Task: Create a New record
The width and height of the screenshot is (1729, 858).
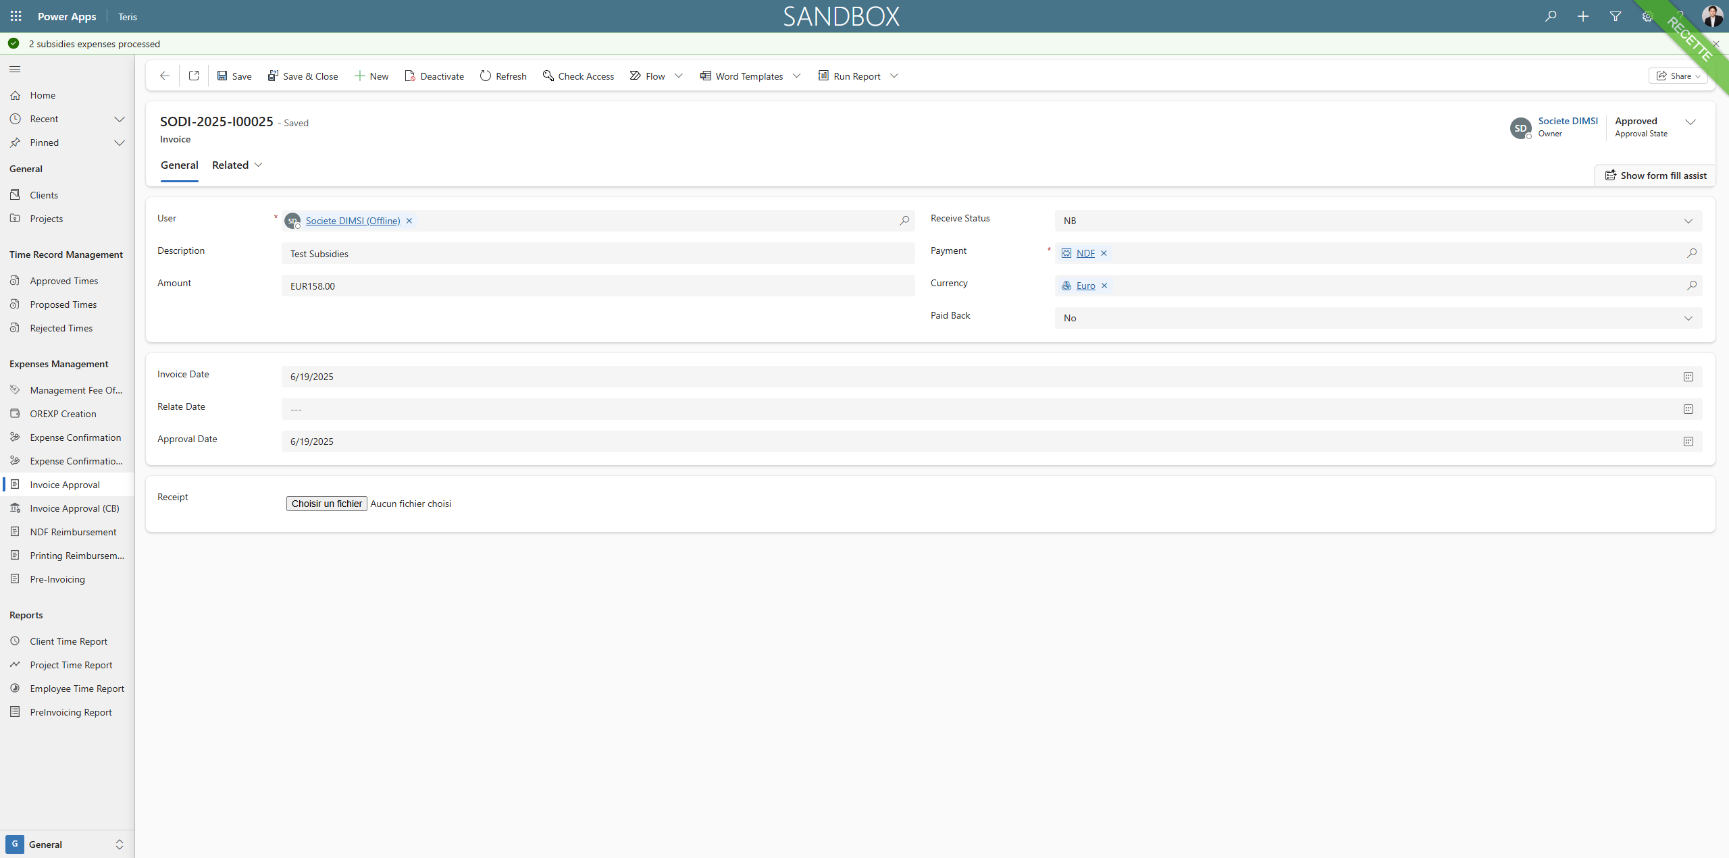Action: coord(371,76)
